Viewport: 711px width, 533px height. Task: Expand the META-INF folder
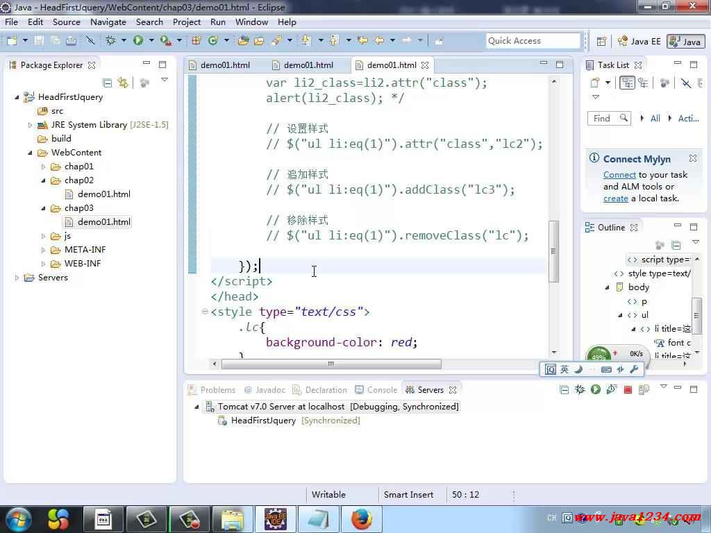43,250
